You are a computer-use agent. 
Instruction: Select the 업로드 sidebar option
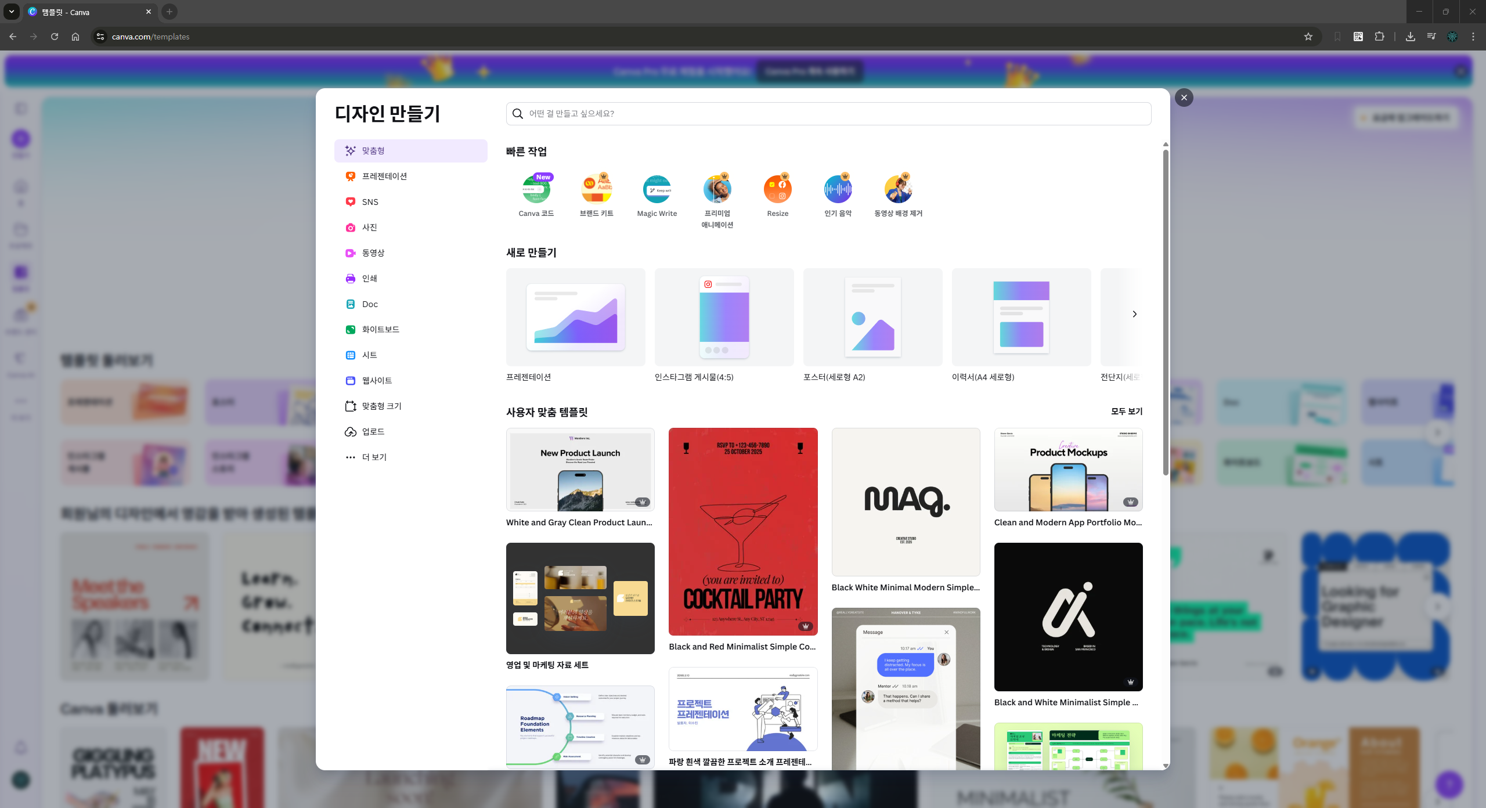(x=373, y=431)
